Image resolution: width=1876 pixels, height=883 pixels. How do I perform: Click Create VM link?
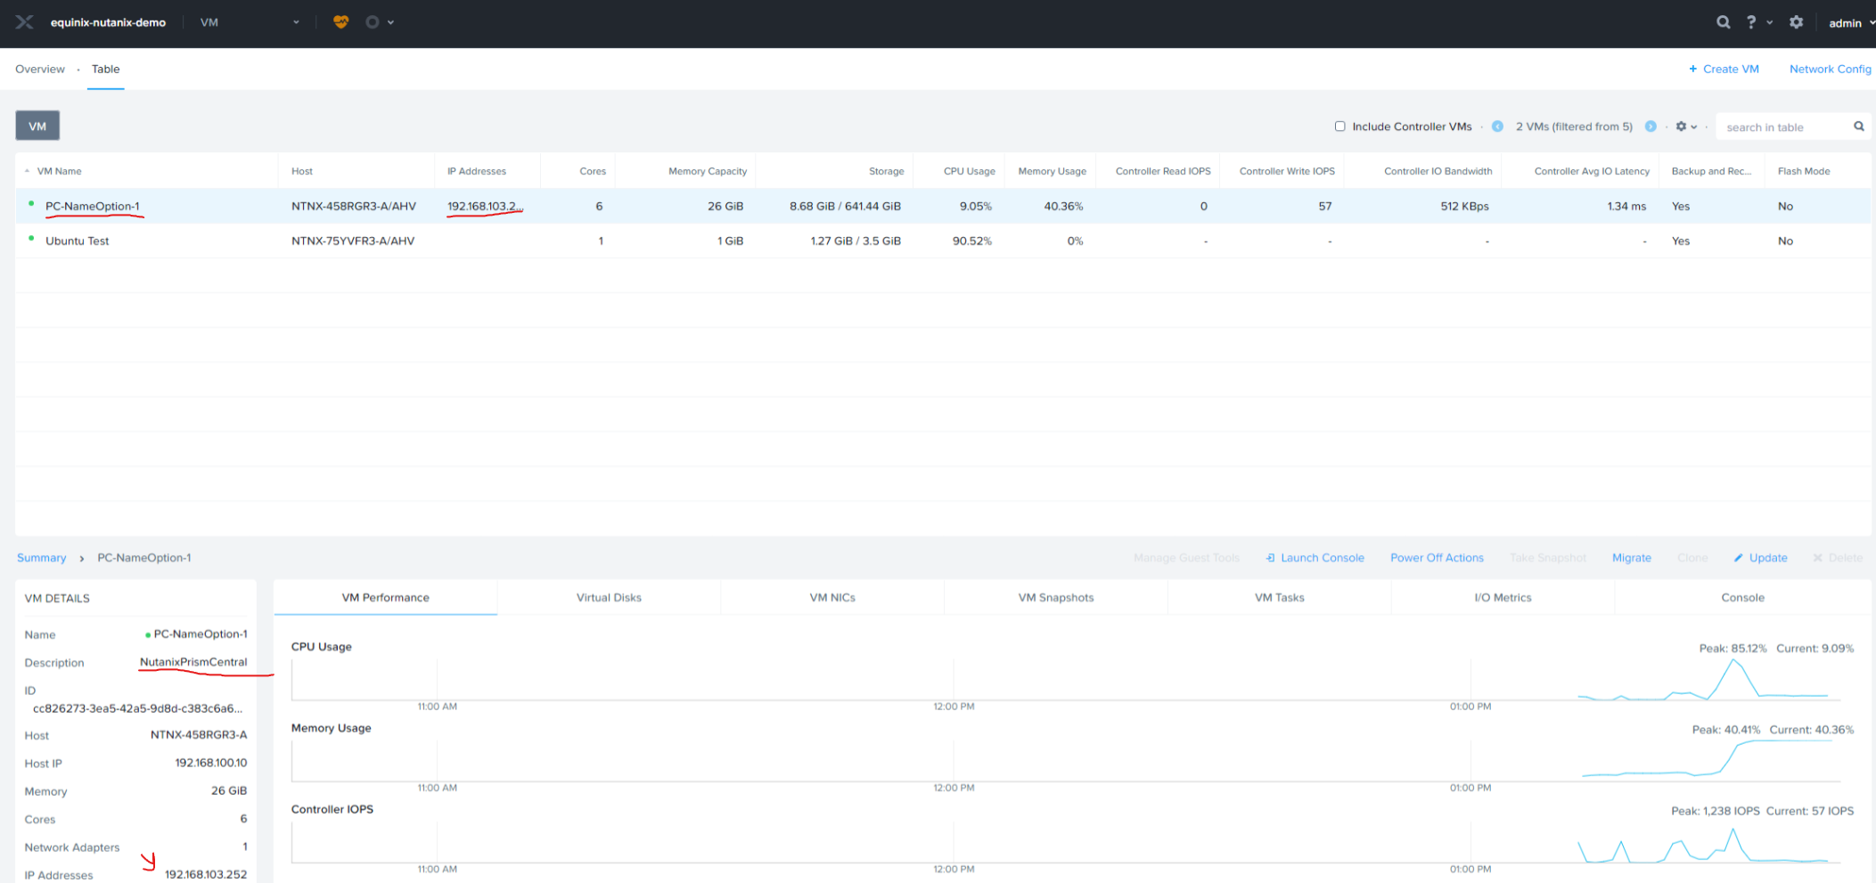1731,69
